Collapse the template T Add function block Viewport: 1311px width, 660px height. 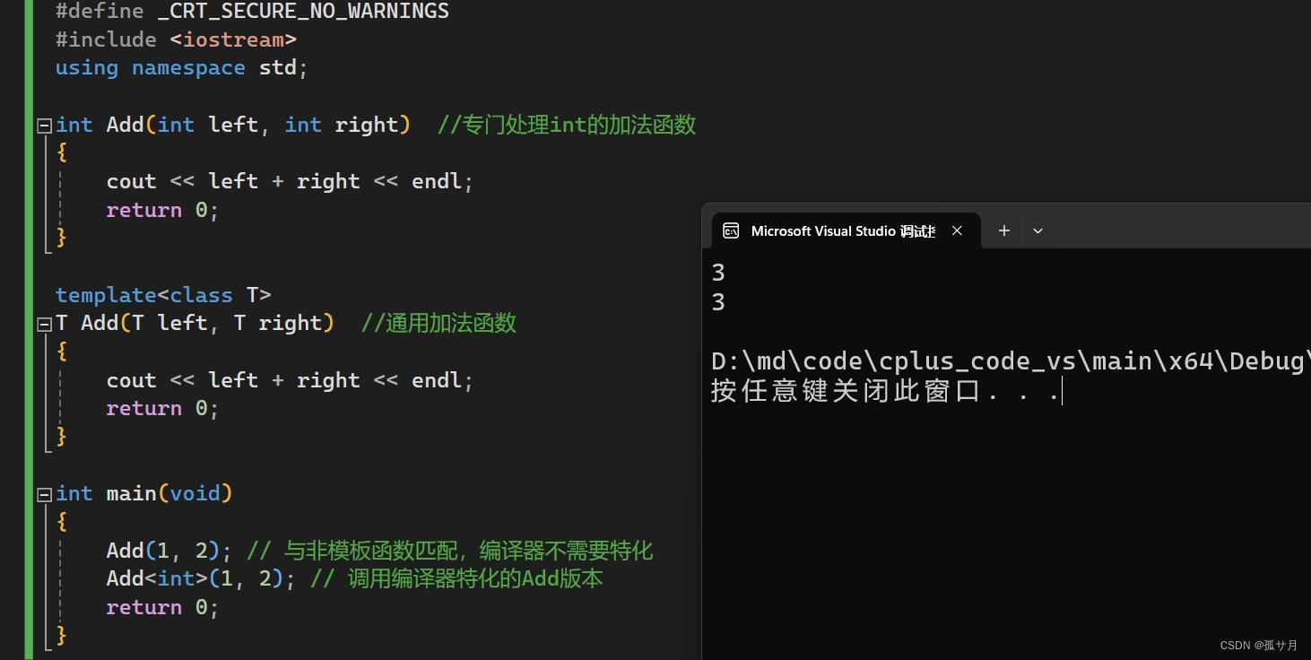[44, 324]
